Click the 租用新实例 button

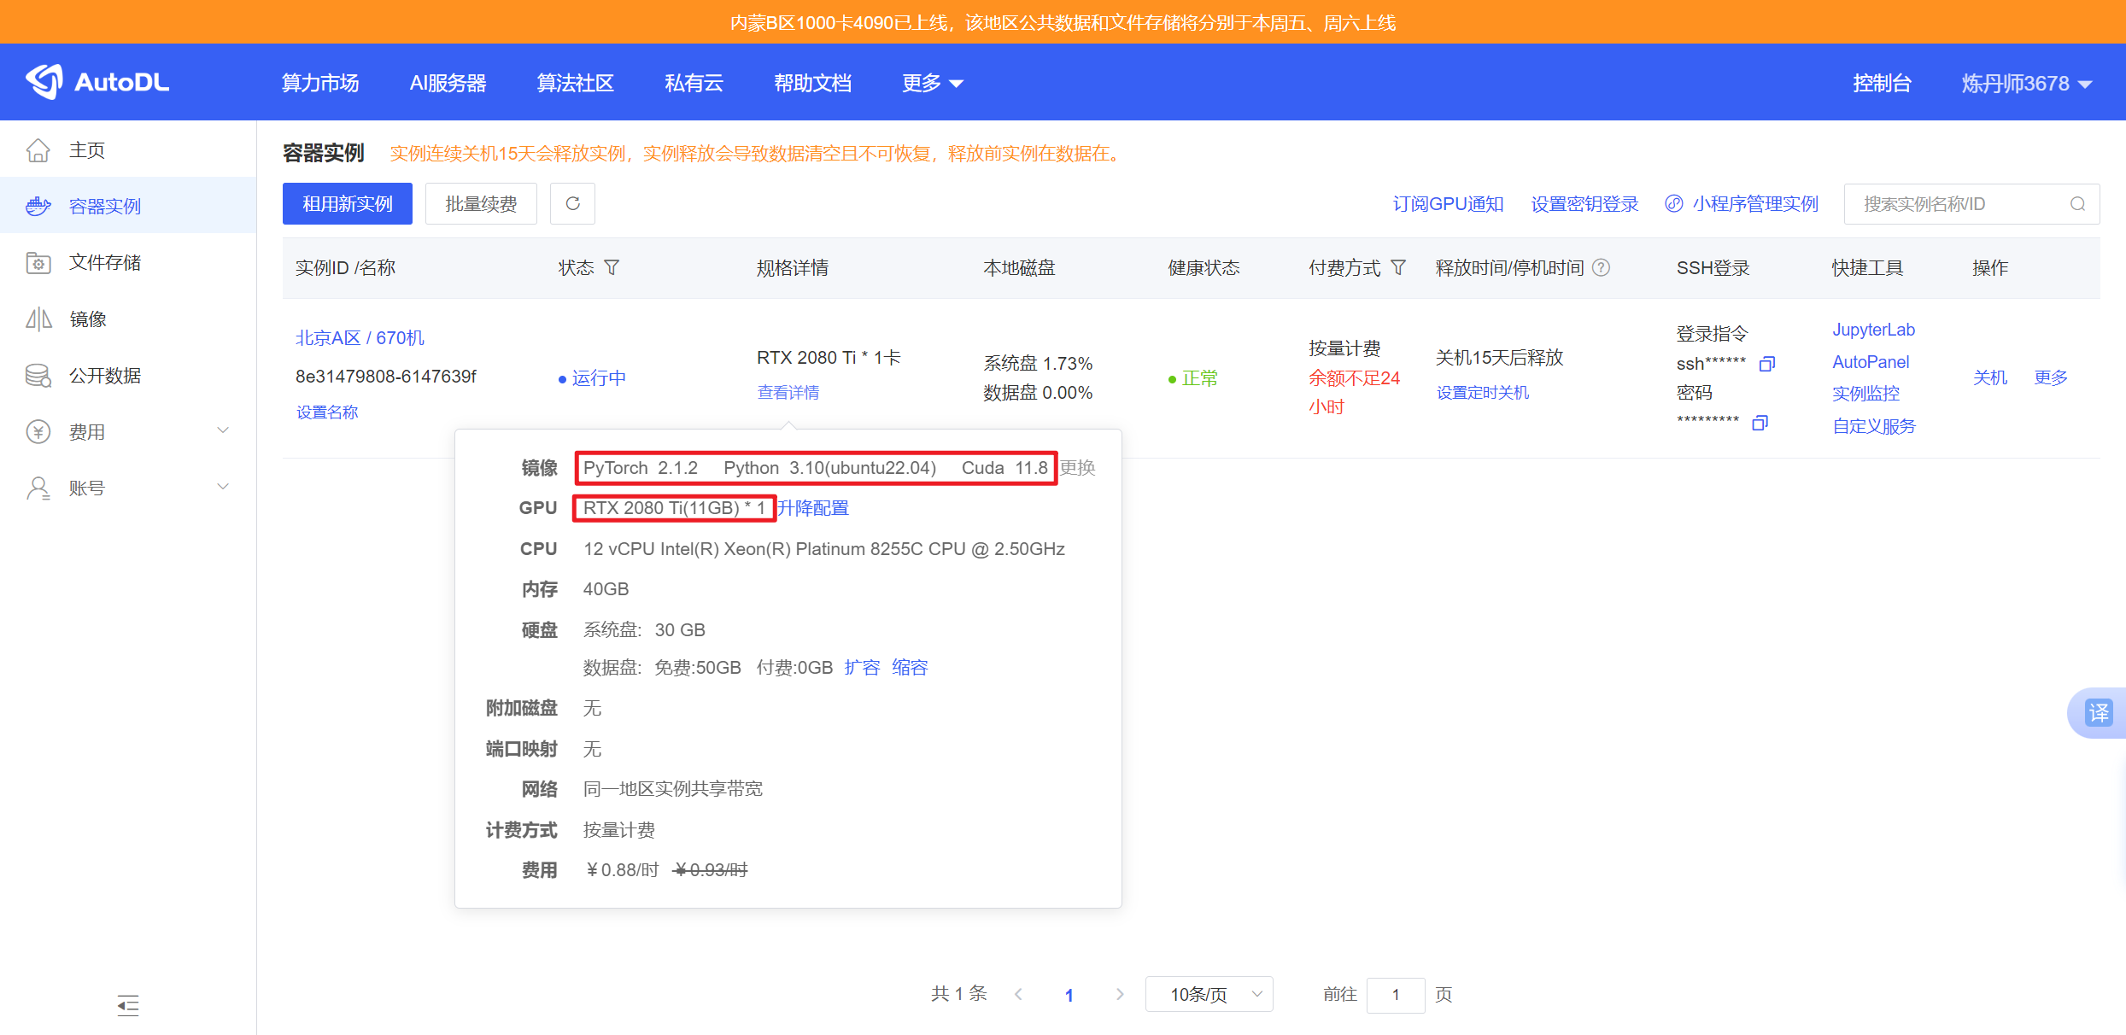click(347, 204)
